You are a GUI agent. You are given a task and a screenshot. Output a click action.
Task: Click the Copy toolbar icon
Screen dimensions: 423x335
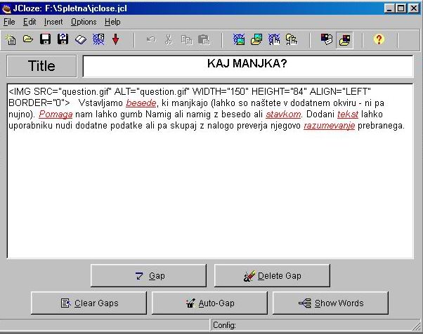coord(186,40)
